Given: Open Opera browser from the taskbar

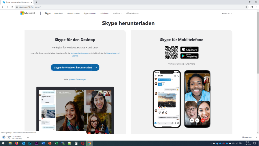Looking at the screenshot, I should pyautogui.click(x=83, y=143).
